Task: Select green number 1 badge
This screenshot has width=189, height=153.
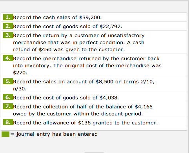Action: coord(8,17)
